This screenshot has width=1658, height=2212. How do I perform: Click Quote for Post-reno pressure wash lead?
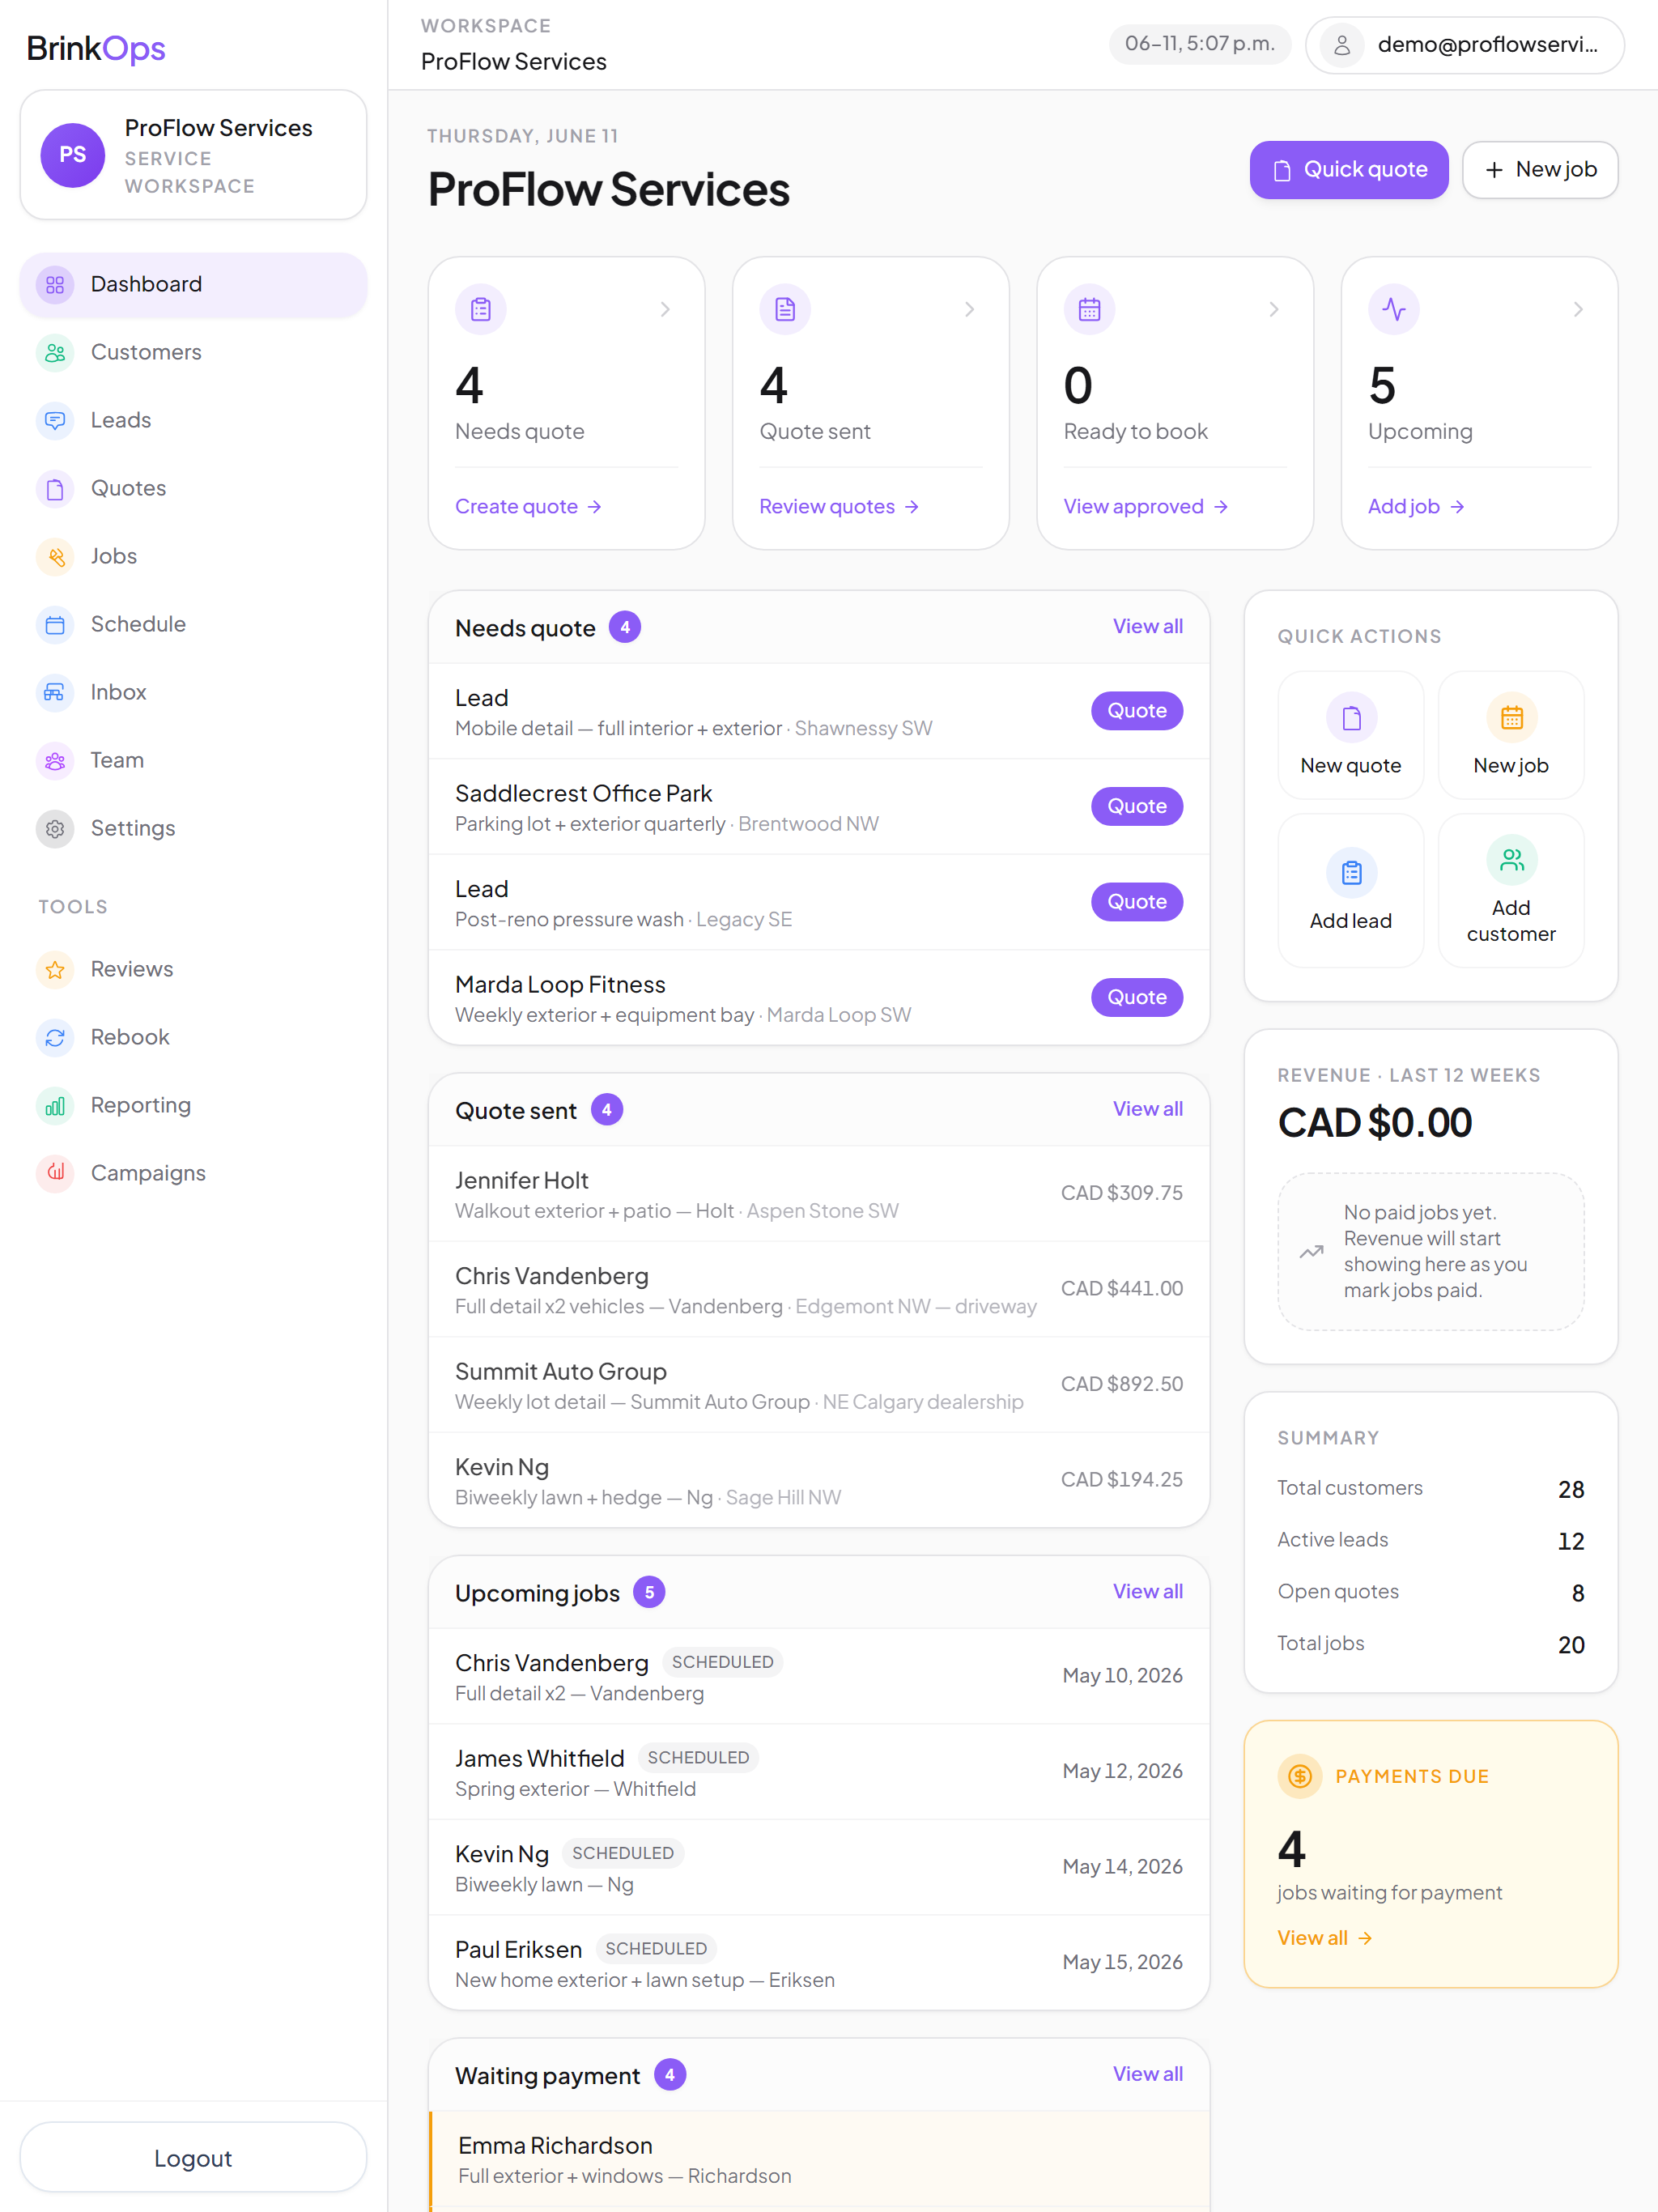[x=1137, y=902]
